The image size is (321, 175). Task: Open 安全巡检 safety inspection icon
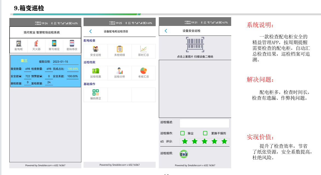click(95, 49)
